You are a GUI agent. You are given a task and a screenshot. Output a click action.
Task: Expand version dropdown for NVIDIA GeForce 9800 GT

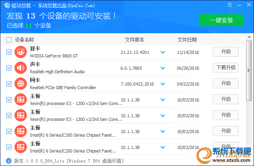[162, 52]
